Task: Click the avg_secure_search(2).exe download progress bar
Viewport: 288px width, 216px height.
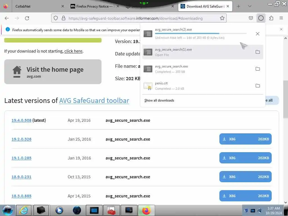Action: click(x=201, y=33)
